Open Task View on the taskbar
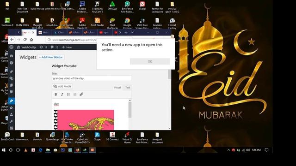Screen dimensions: 296x166 (x=18, y=150)
